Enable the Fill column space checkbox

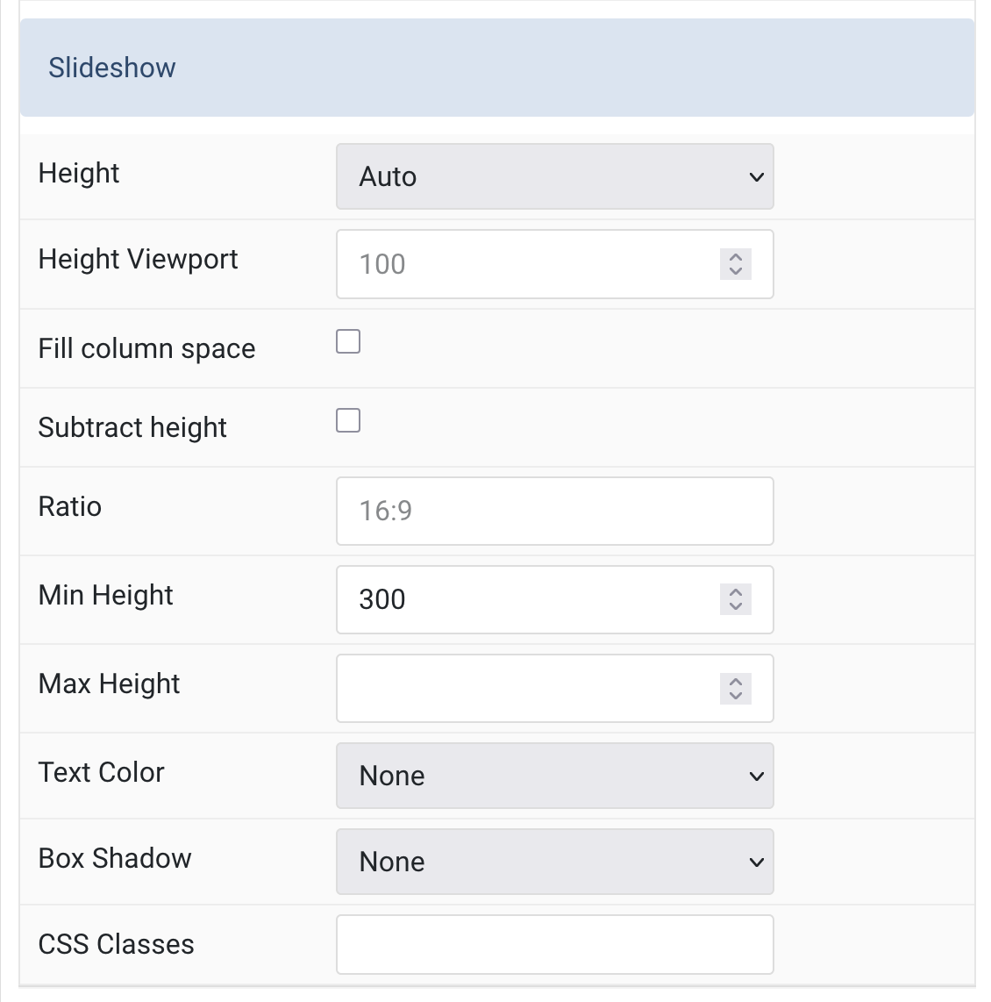point(348,342)
